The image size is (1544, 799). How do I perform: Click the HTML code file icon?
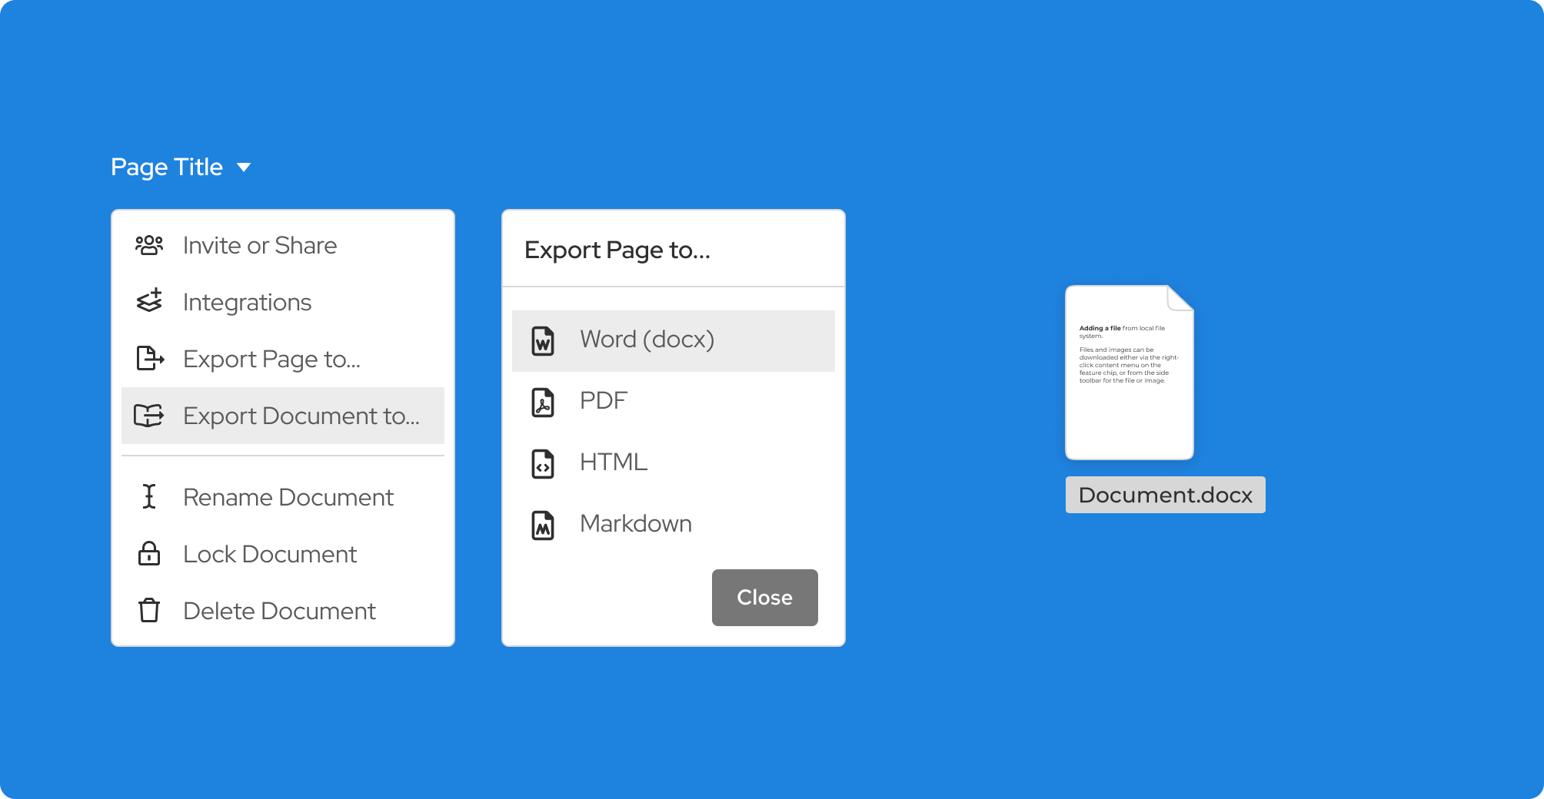click(543, 463)
